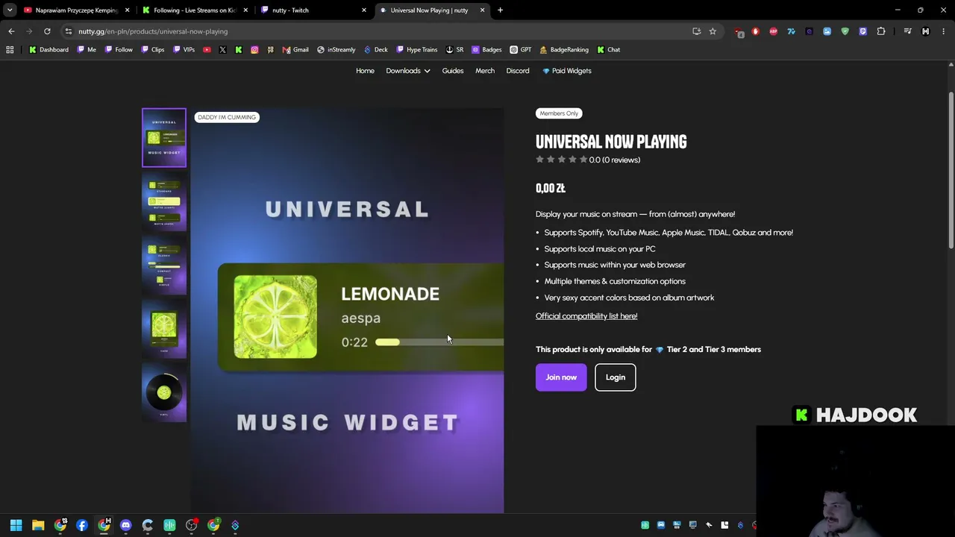Click the Login button
The height and width of the screenshot is (537, 955).
[x=616, y=377]
